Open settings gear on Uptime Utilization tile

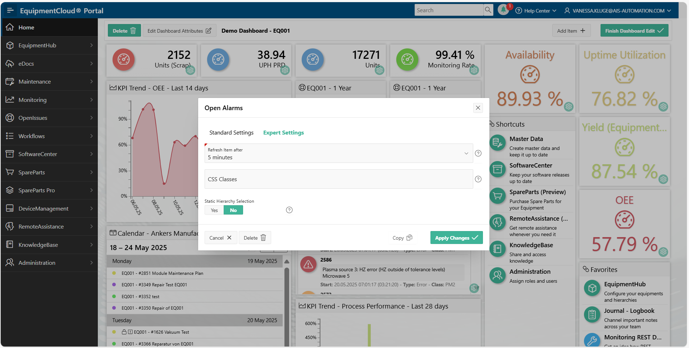(x=663, y=107)
